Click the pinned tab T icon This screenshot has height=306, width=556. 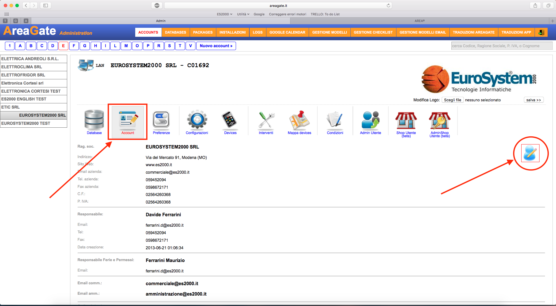(x=5, y=21)
